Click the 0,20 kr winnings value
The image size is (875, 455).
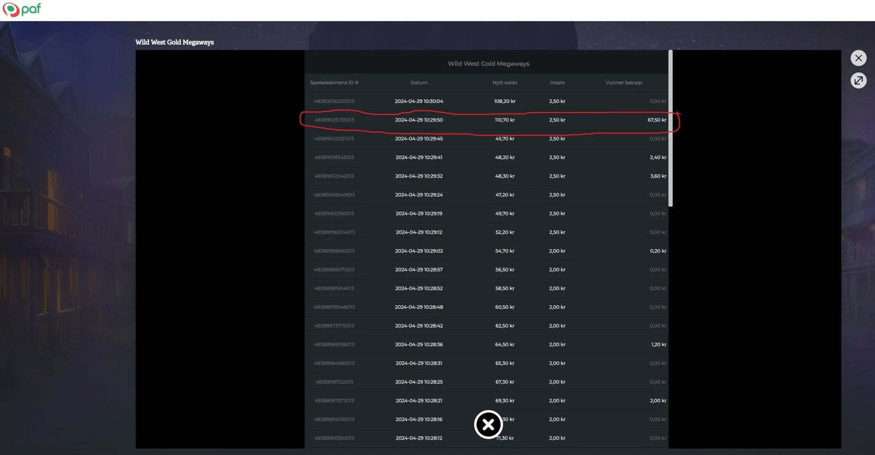(x=658, y=251)
